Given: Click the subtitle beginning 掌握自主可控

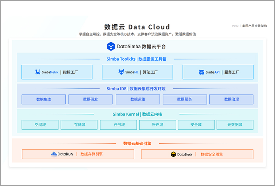Looking at the screenshot, I should tap(137, 34).
